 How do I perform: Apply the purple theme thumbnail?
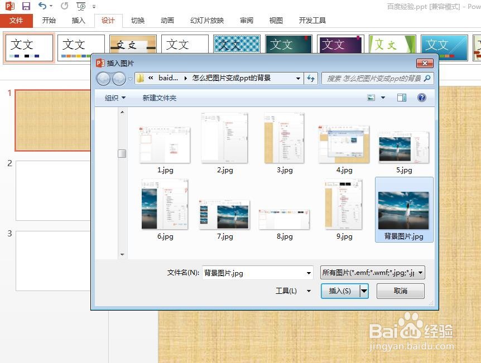tap(340, 44)
